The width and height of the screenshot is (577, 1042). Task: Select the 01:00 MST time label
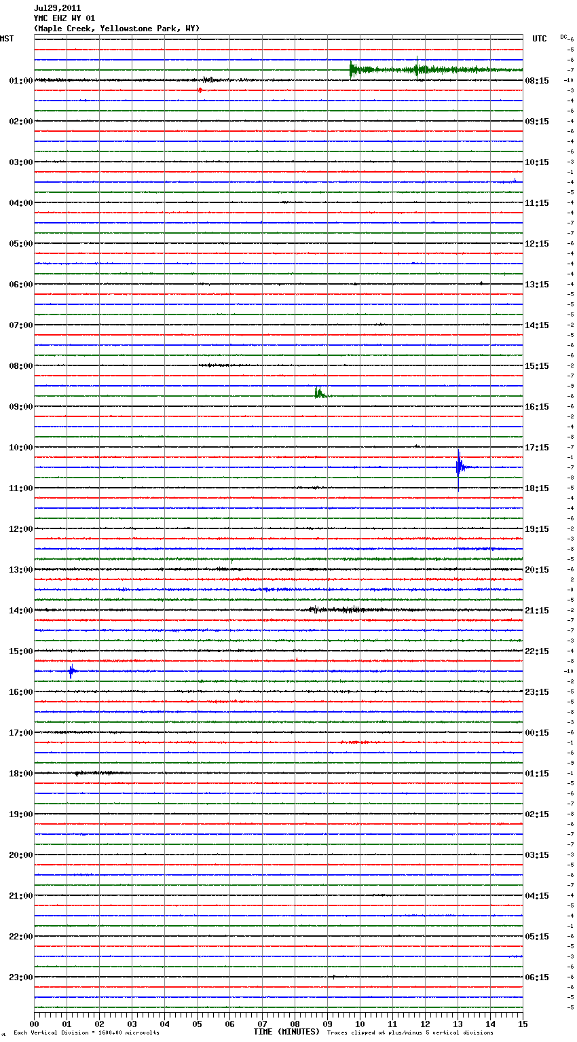pyautogui.click(x=21, y=81)
